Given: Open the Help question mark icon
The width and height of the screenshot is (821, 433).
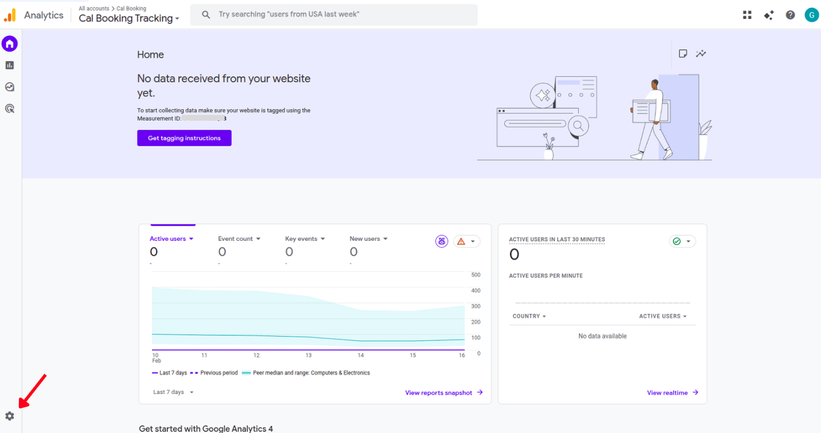Looking at the screenshot, I should point(791,15).
